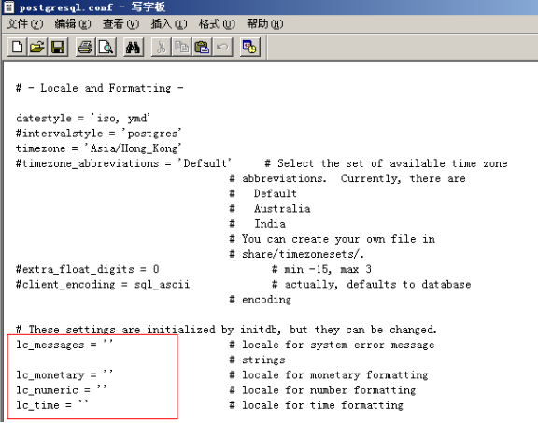Open a file with the Open folder icon
The height and width of the screenshot is (423, 538).
[37, 47]
